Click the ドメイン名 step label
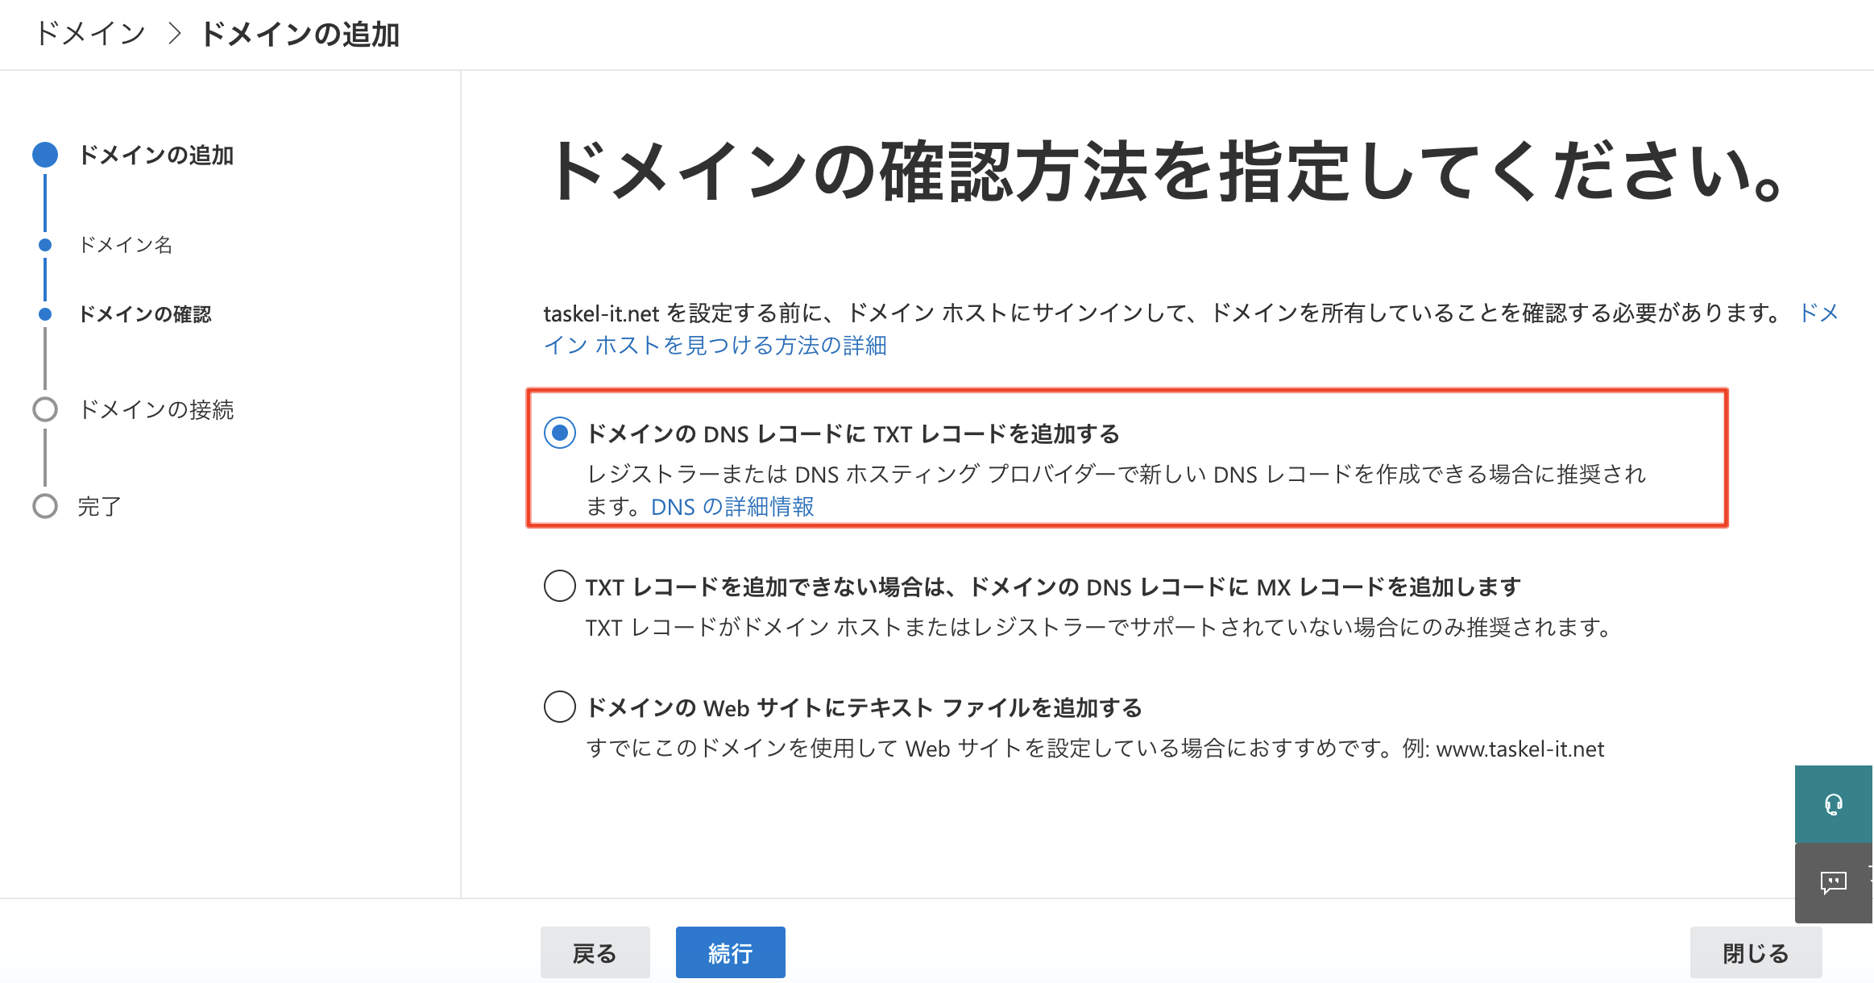 point(126,245)
